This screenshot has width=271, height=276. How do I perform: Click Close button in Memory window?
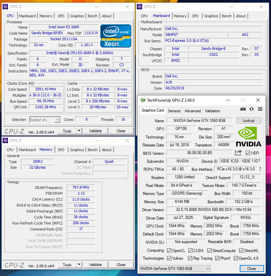(x=121, y=265)
